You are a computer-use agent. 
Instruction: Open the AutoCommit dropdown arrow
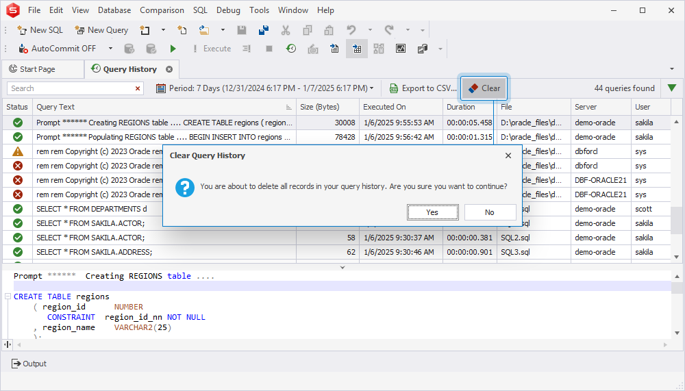click(110, 49)
